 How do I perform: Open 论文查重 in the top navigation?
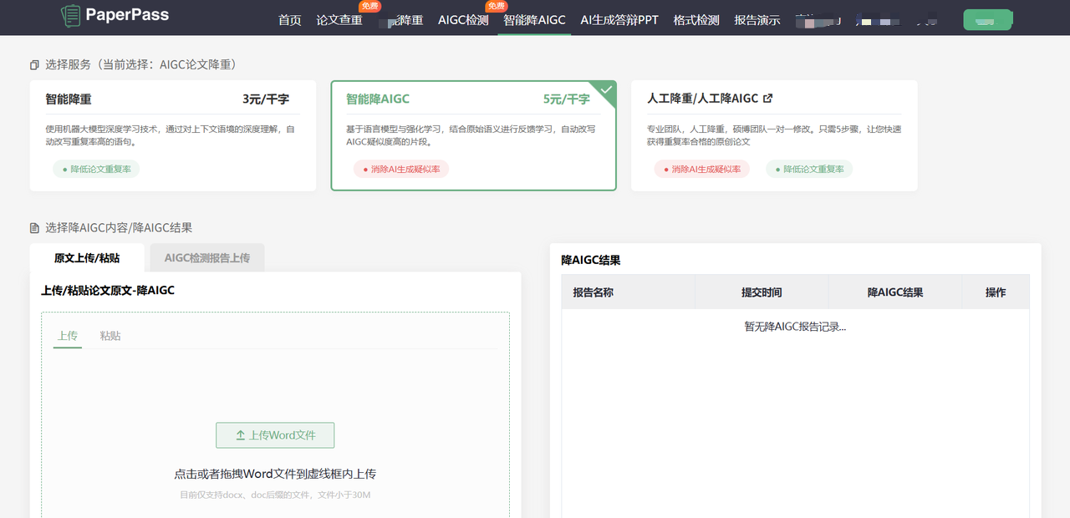[x=339, y=20]
